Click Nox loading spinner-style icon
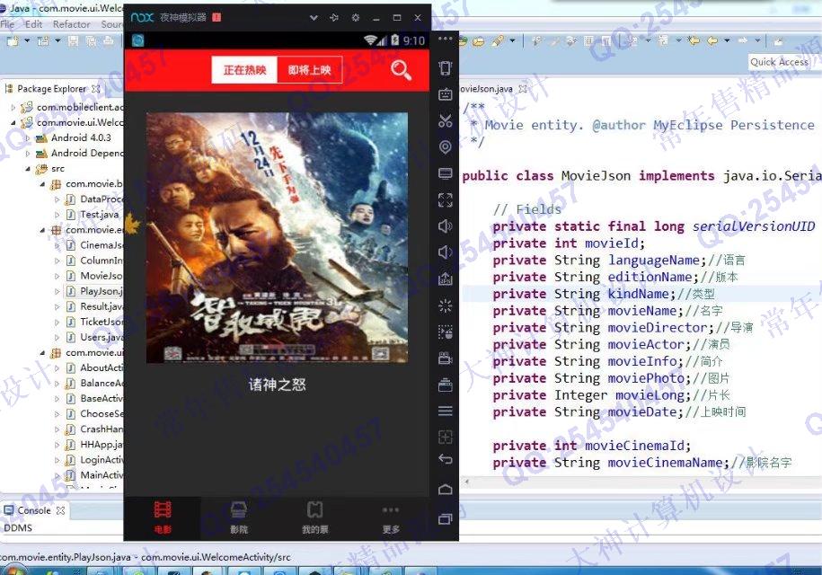Viewport: 822px width, 575px height. 445,305
